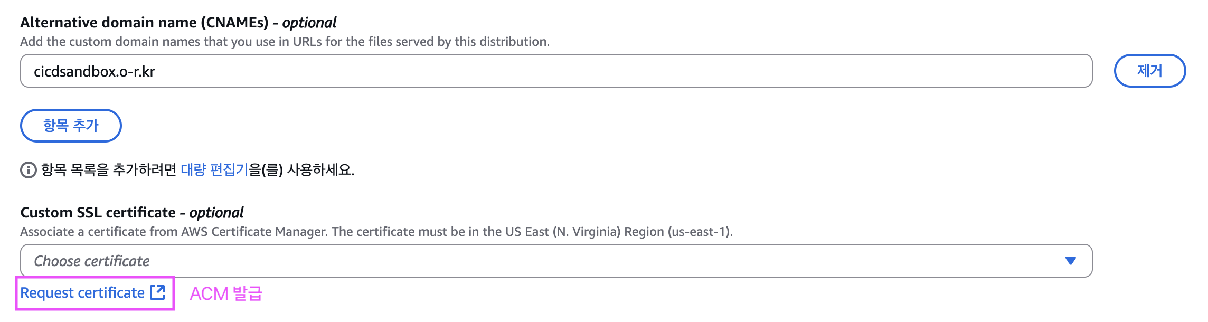Click the 항목 추가 button
The width and height of the screenshot is (1208, 322).
71,126
